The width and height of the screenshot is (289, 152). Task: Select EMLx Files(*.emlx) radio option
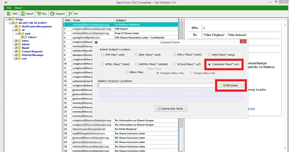point(175,55)
